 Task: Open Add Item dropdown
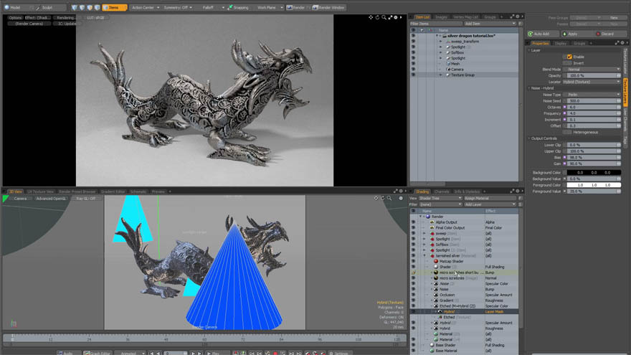490,24
